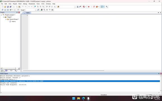Image resolution: width=162 pixels, height=101 pixels.
Task: Toggle the bookmark flag on current line
Action: (35, 7)
